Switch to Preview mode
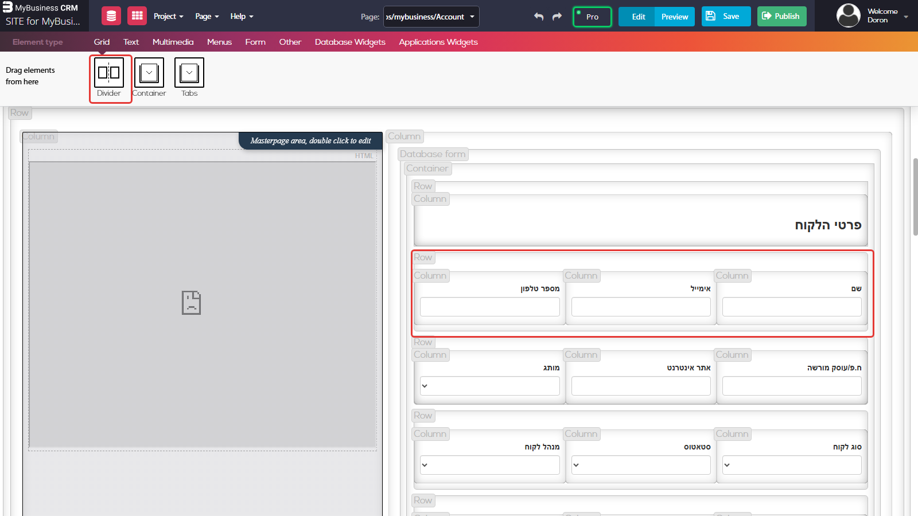918x516 pixels. click(x=675, y=17)
